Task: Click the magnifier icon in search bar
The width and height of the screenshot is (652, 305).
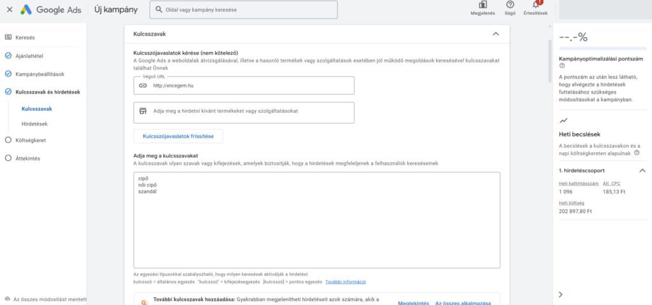Action: click(x=159, y=10)
